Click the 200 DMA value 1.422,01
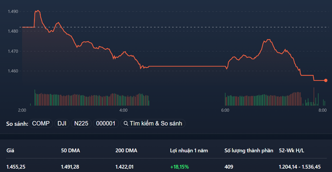Screen dimensions: 332x172 (x=124, y=167)
